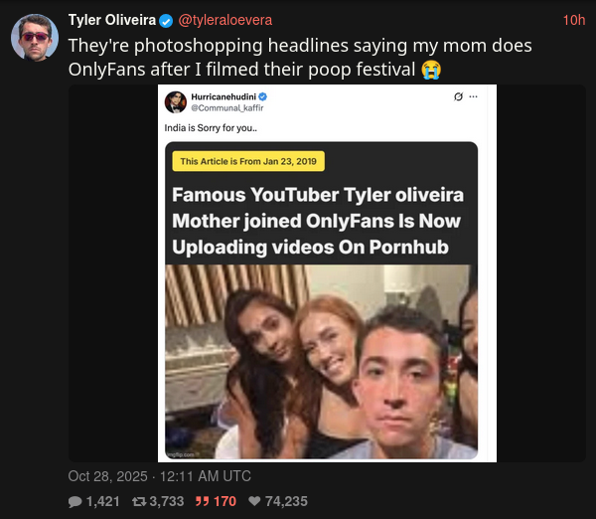596x519 pixels.
Task: Open Tyler Oliveira's profile avatar
Action: pos(35,38)
